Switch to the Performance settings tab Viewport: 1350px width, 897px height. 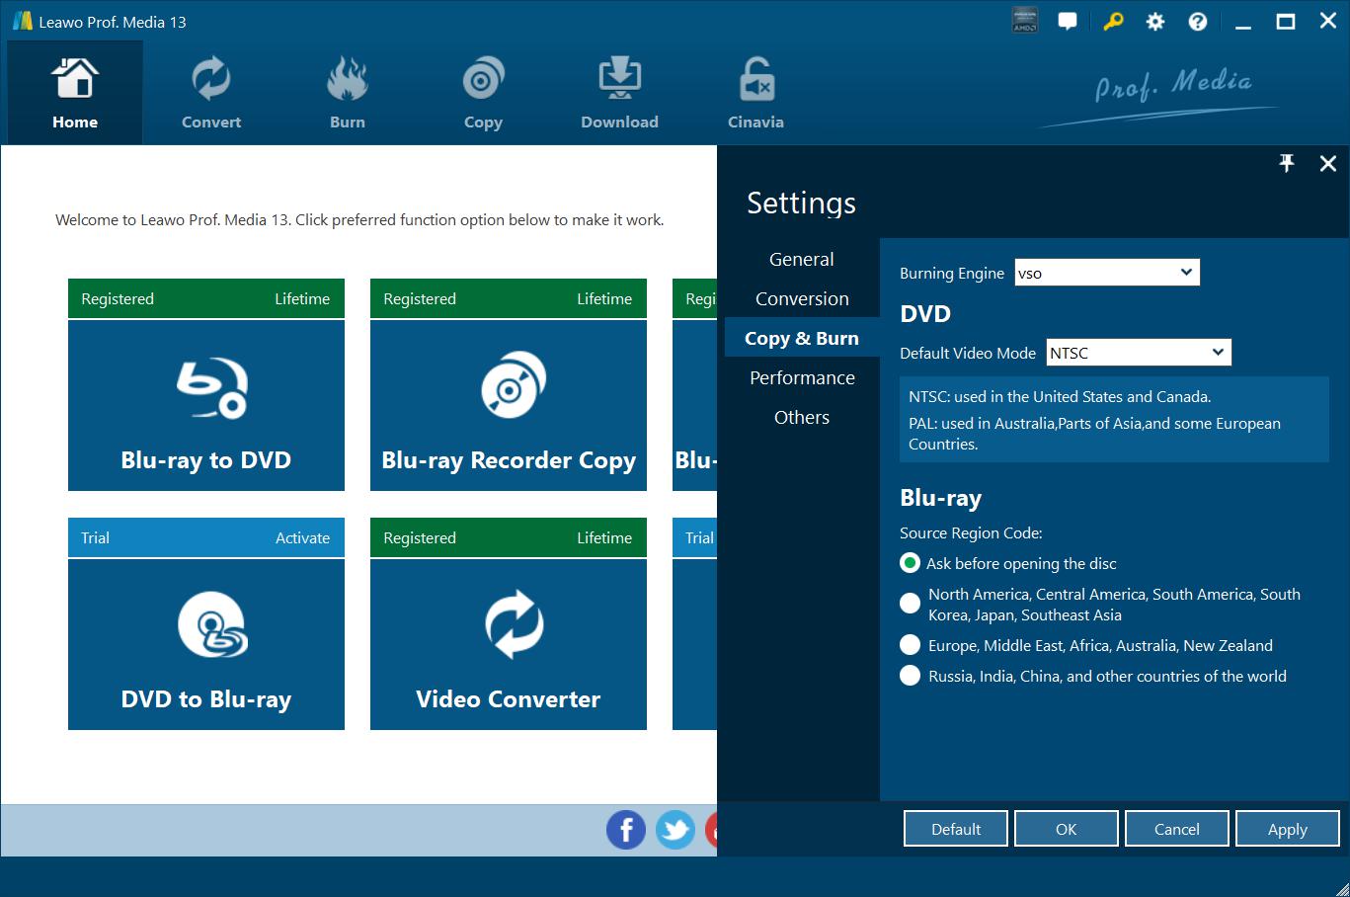[802, 377]
